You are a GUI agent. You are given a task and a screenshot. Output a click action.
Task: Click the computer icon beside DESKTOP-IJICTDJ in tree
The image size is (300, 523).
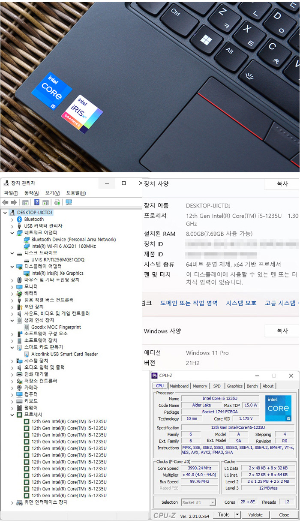point(12,213)
